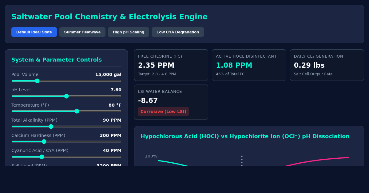Screen dimensions: 369x193
Task: Click the 15,000 gal pool volume value
Action: pos(108,74)
